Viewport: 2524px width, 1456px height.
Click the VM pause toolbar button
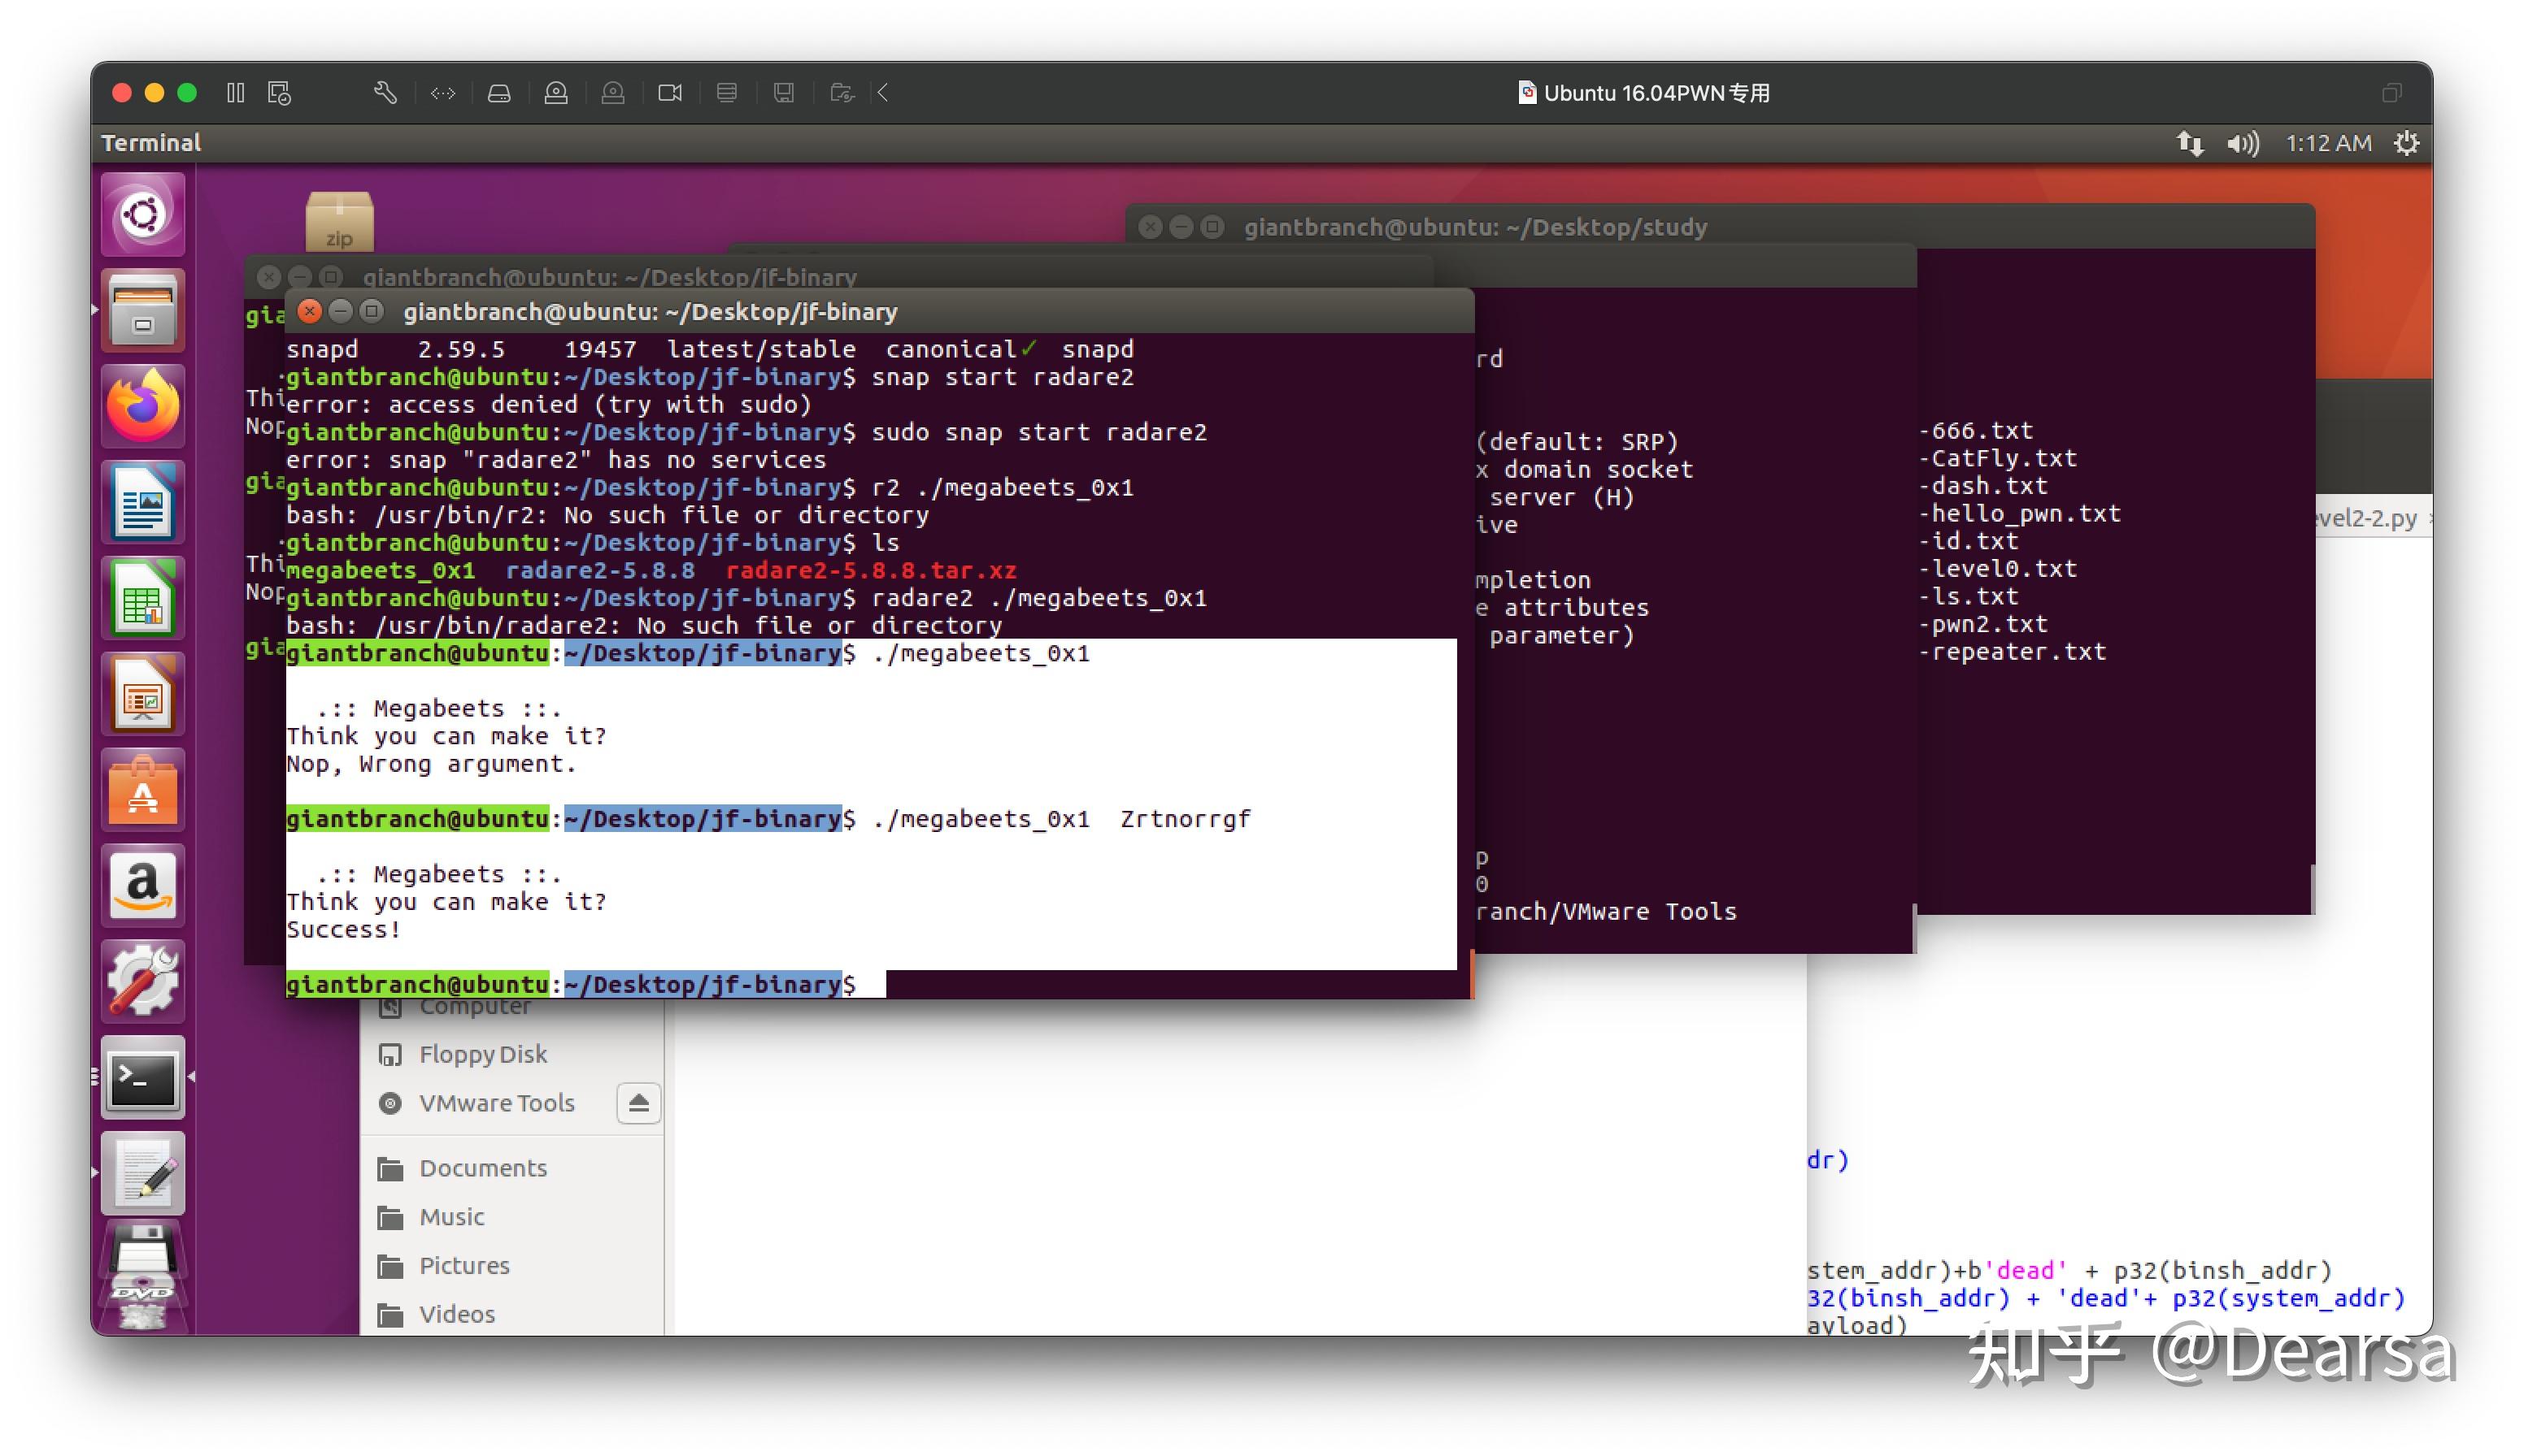[235, 93]
